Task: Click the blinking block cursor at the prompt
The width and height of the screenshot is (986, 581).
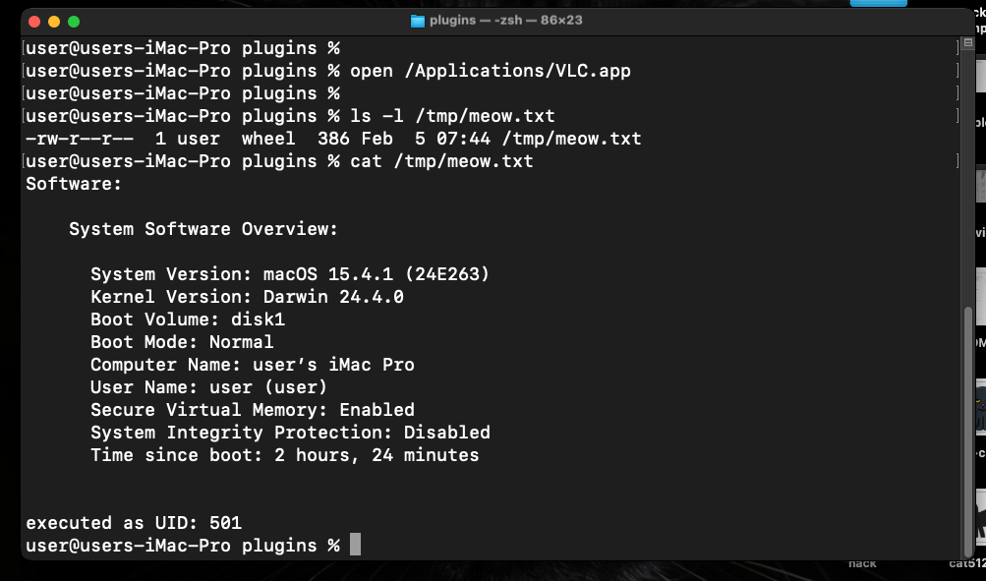Action: click(x=353, y=544)
